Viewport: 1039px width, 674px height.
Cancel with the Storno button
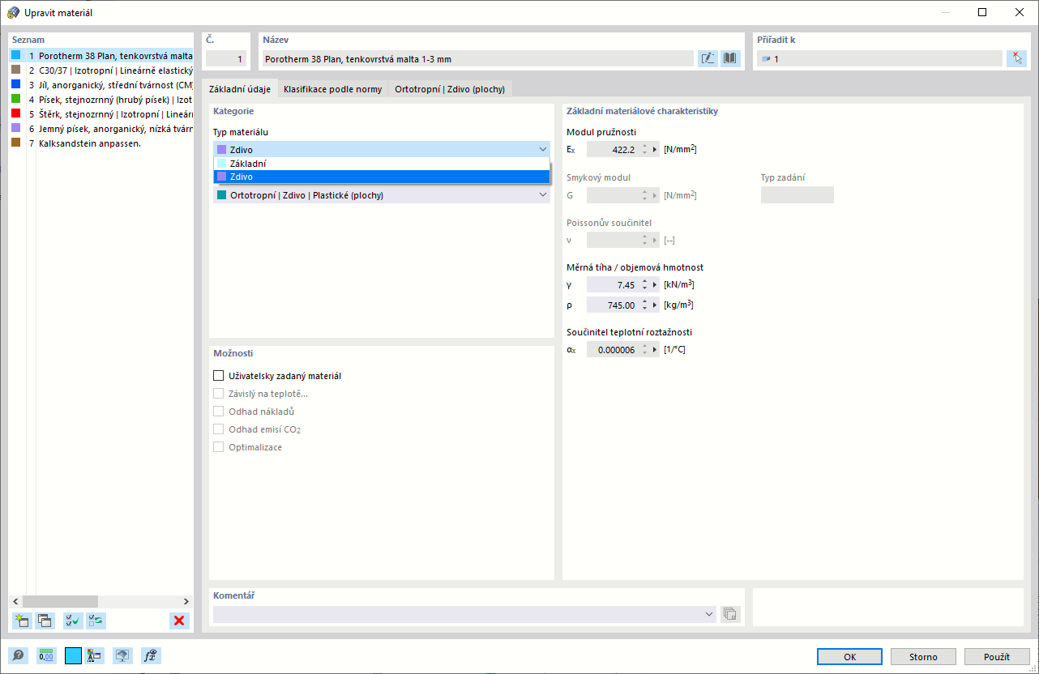point(923,656)
